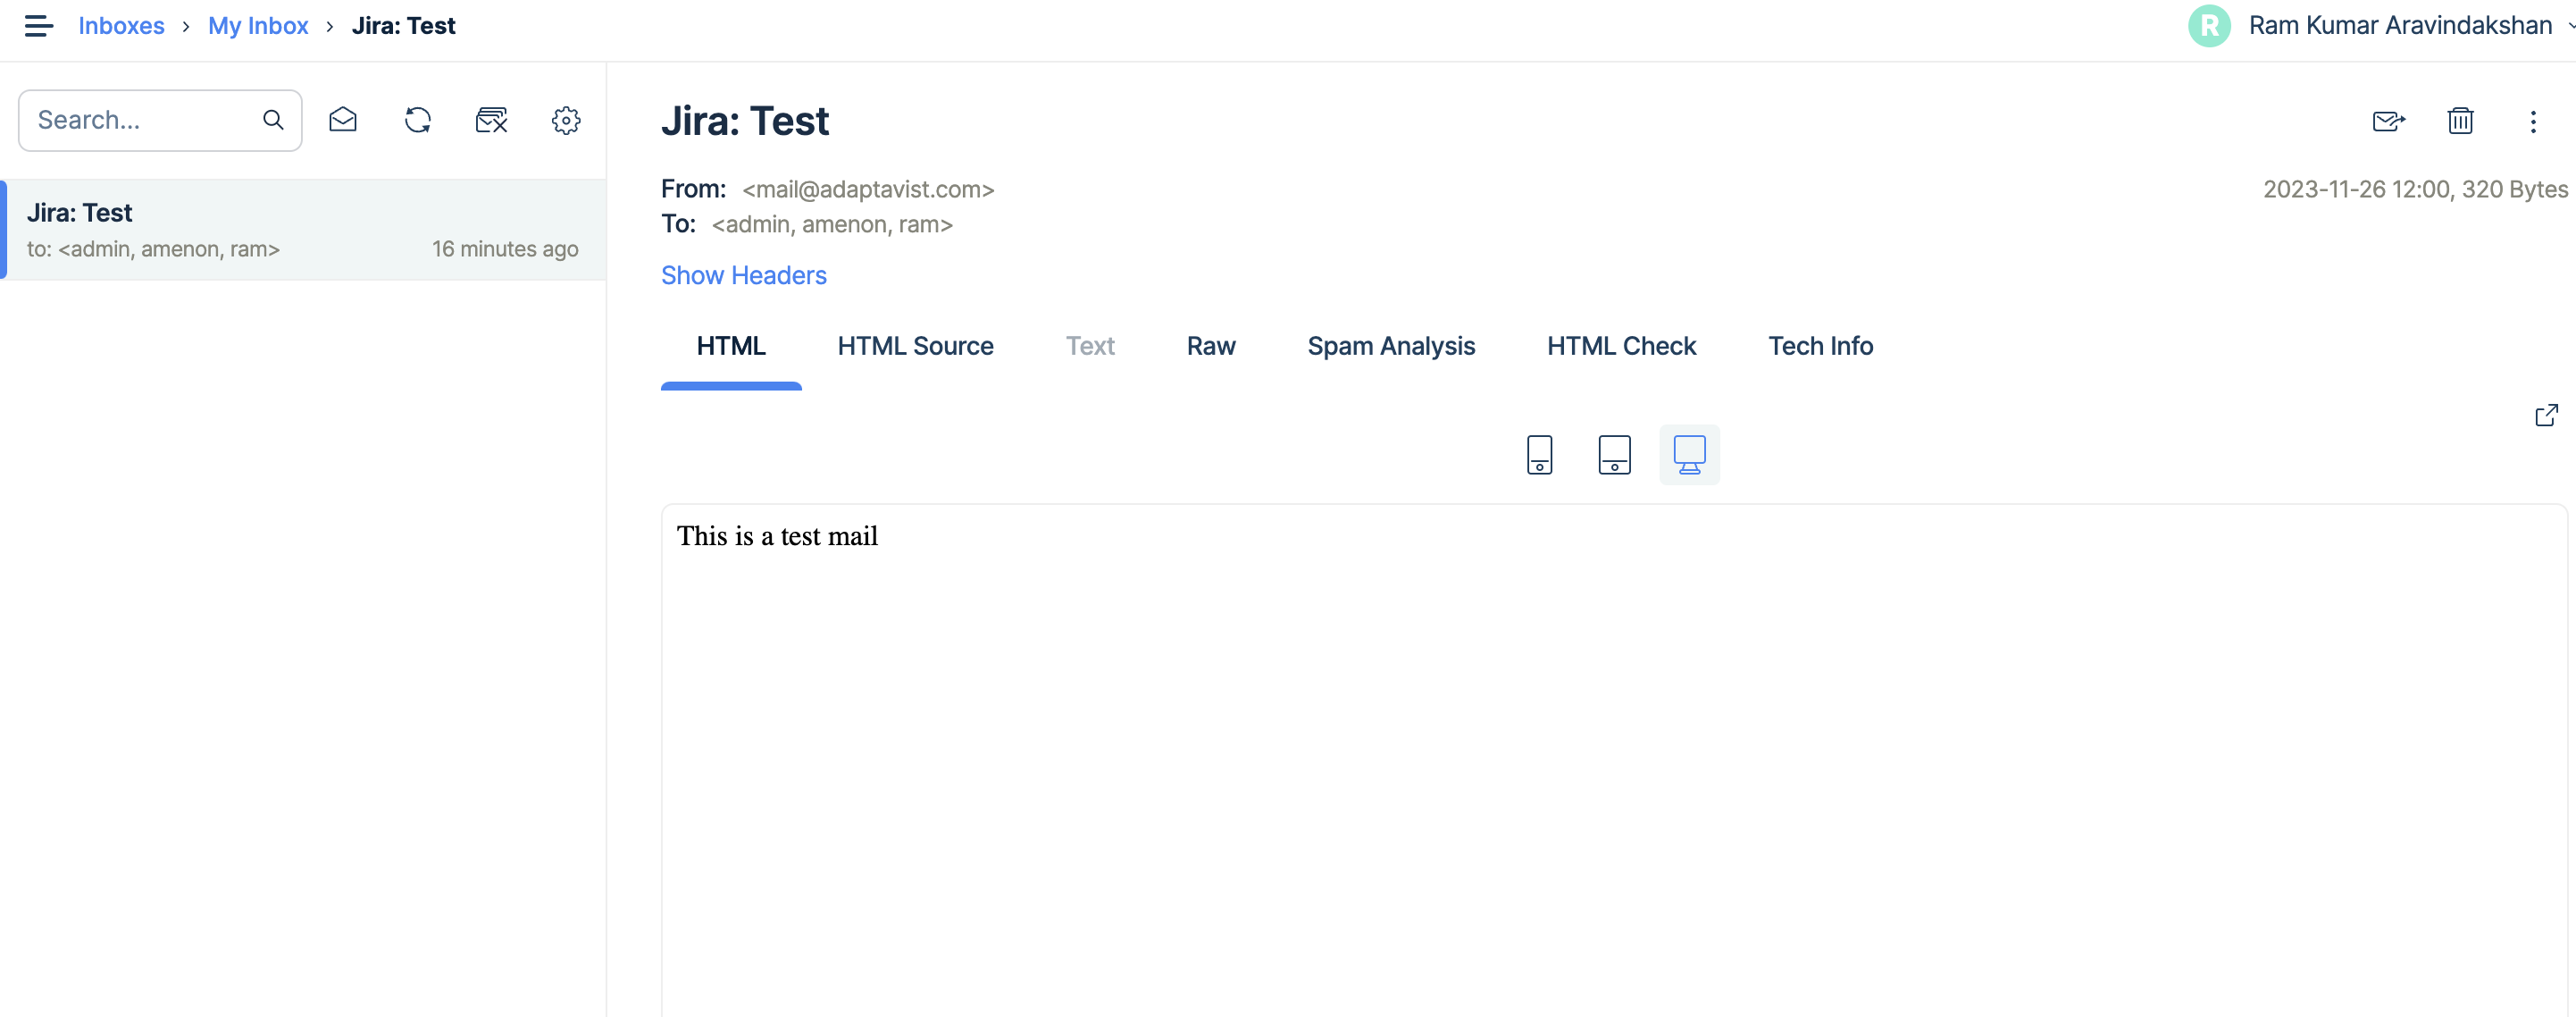2576x1017 pixels.
Task: Open email preview in new window
Action: (x=2547, y=415)
